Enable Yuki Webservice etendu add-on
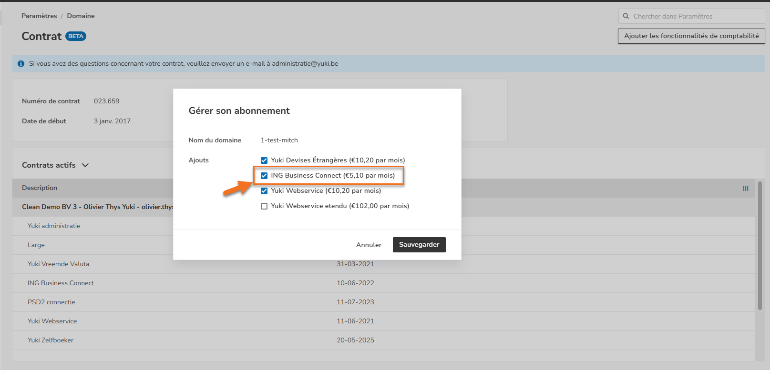Screen dimensions: 770x370 click(x=264, y=206)
